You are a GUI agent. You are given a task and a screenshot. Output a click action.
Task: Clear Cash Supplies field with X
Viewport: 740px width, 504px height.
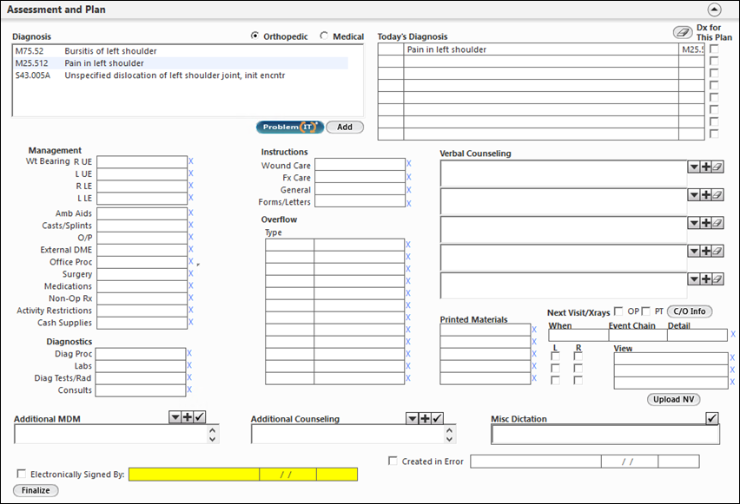pos(191,323)
